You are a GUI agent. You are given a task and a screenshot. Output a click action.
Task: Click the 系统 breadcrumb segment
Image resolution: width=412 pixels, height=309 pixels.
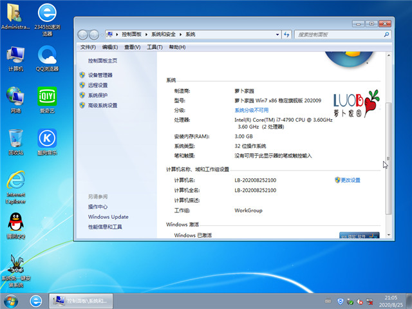click(191, 34)
